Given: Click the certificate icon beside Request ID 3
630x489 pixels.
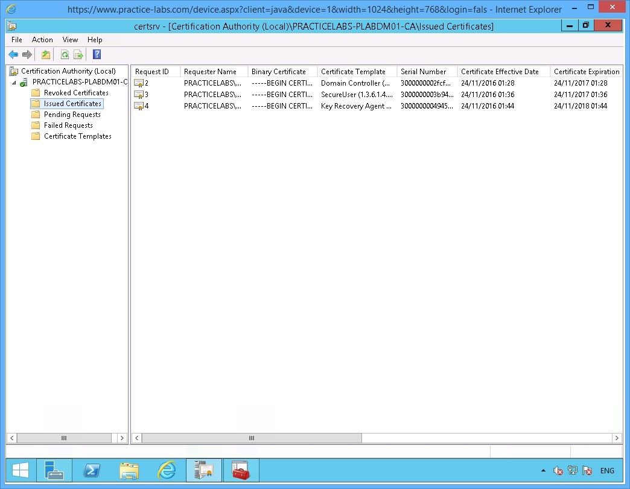Looking at the screenshot, I should point(139,94).
